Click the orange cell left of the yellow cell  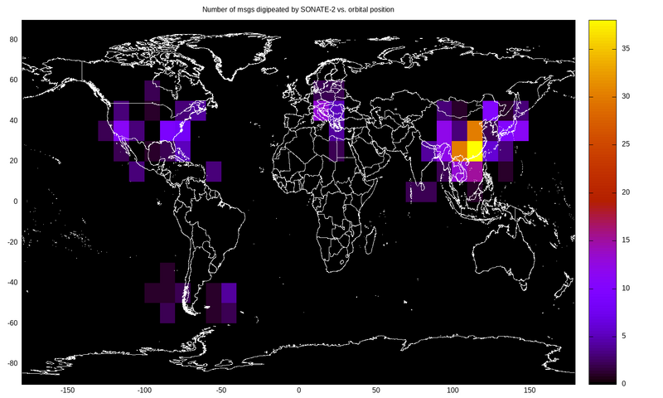click(x=459, y=151)
